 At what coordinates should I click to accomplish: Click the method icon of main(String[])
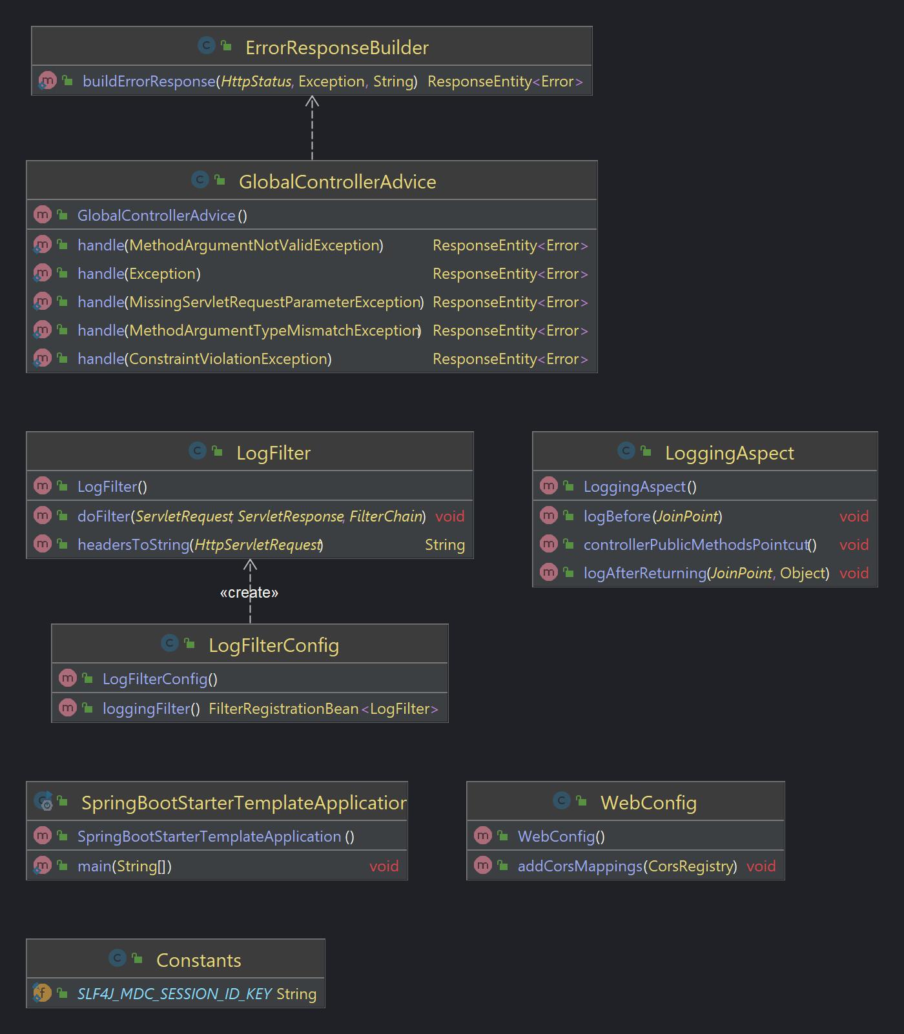pos(42,866)
